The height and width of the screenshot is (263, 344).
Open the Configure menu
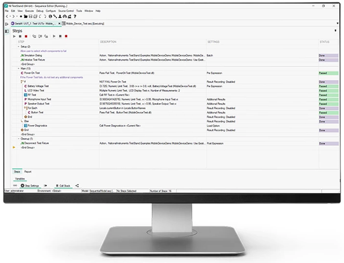(50, 11)
